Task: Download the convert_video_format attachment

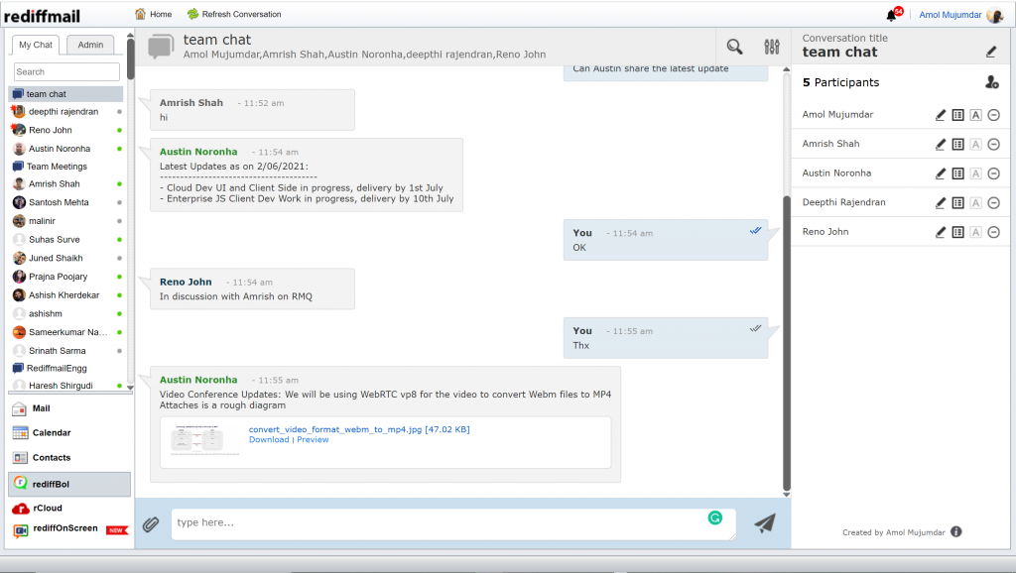Action: click(x=267, y=439)
